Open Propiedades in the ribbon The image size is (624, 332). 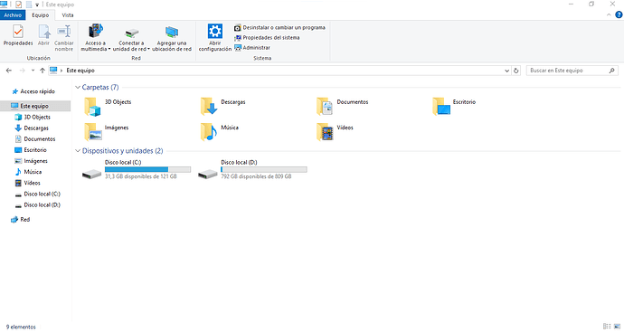(18, 35)
